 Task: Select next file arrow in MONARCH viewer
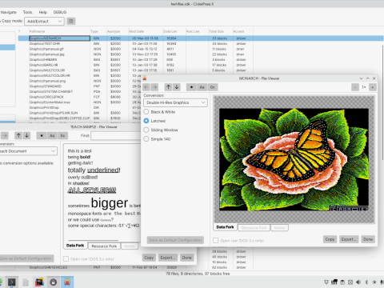(177, 87)
